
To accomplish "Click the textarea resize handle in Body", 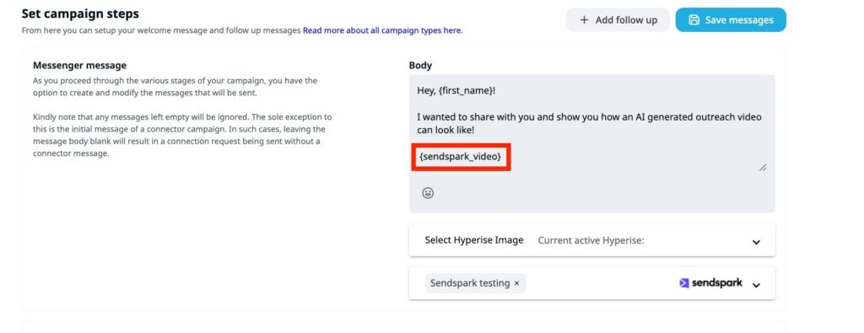I will coord(763,168).
